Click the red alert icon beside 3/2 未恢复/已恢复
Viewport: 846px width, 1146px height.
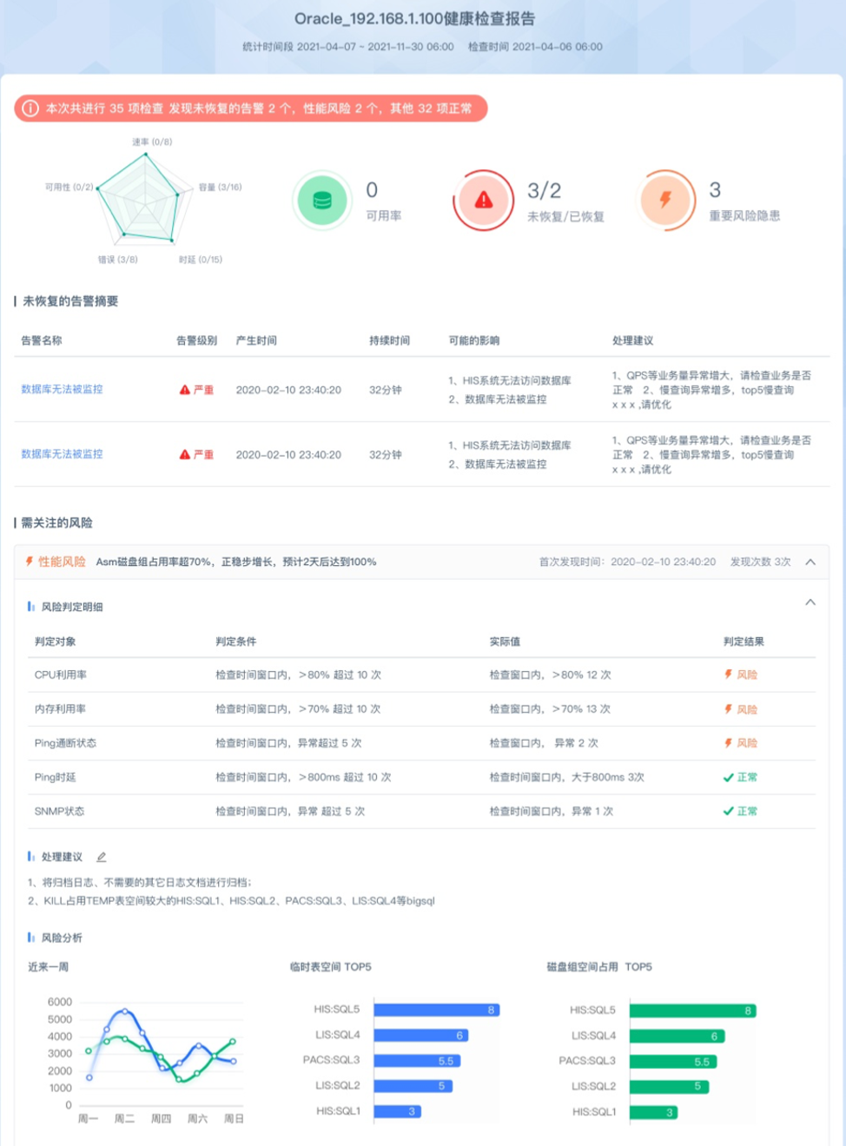(x=483, y=199)
